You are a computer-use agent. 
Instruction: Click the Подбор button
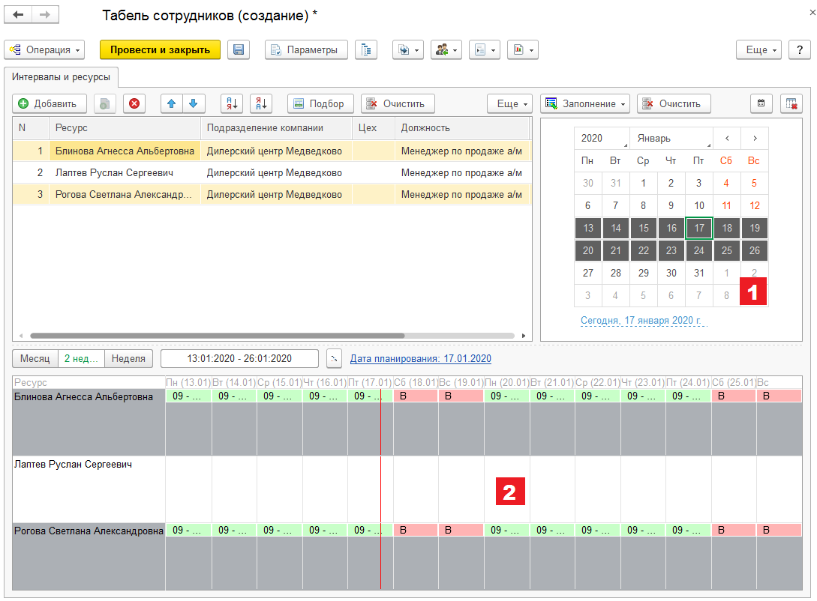(320, 103)
